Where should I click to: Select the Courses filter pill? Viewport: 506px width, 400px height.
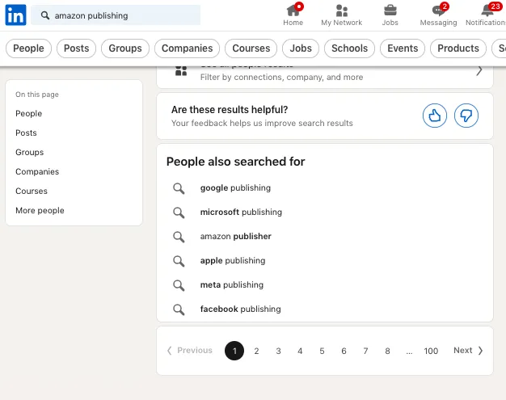[251, 48]
